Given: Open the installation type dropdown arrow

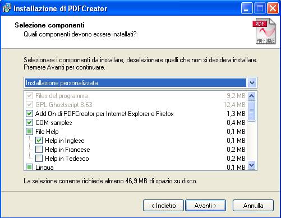Looking at the screenshot, I should click(252, 83).
